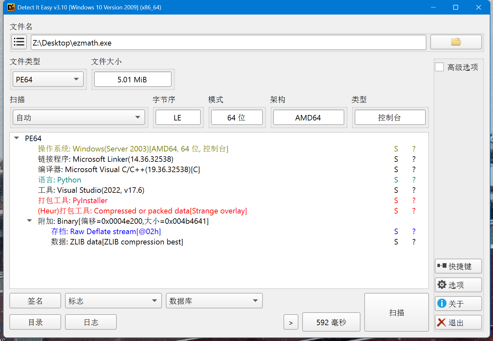Open the 日志 log button
Image resolution: width=493 pixels, height=341 pixels.
point(91,322)
